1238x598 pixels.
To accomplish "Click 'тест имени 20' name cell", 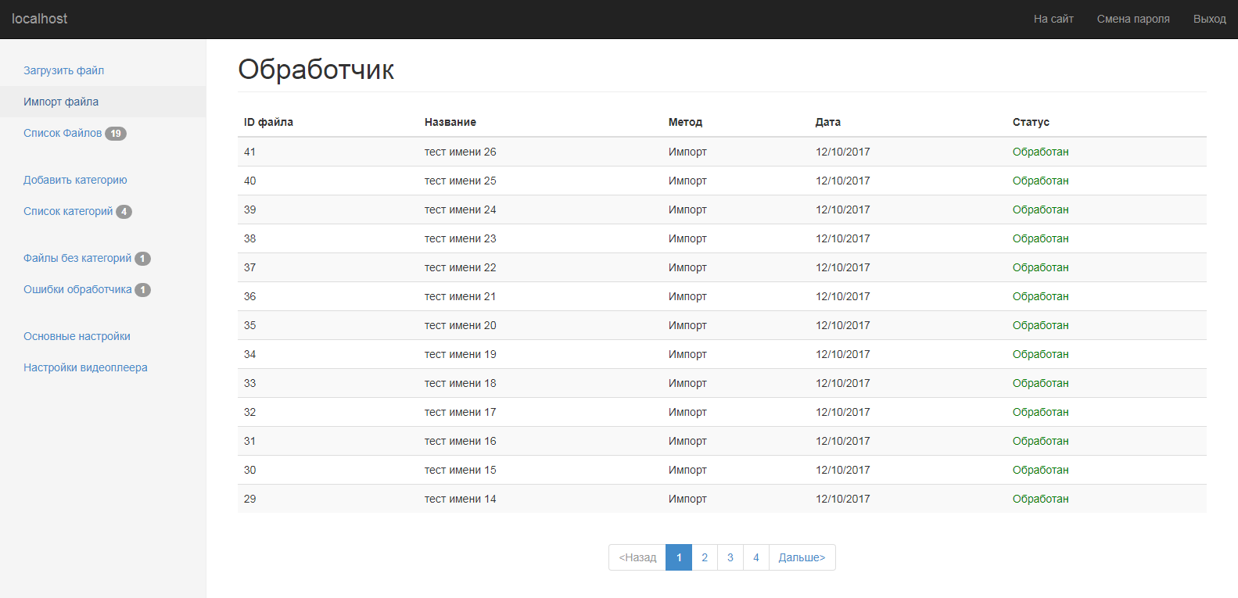I will point(461,325).
